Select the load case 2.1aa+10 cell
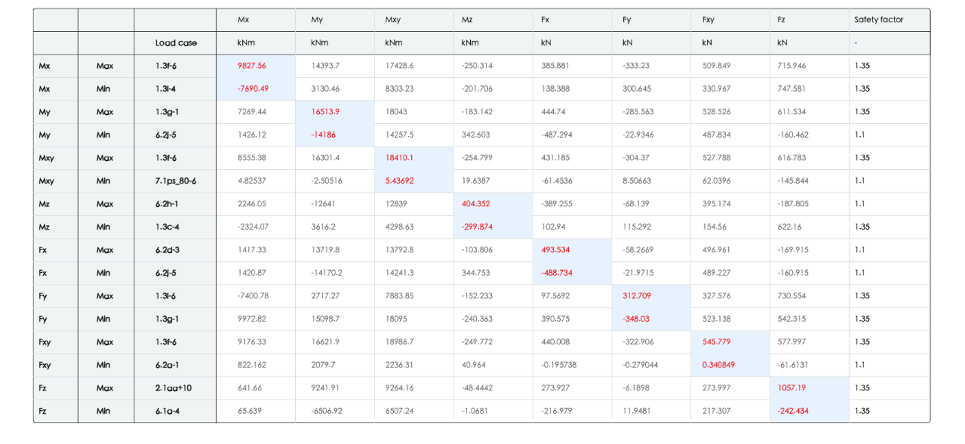Viewport: 965px width, 444px height. pos(173,388)
